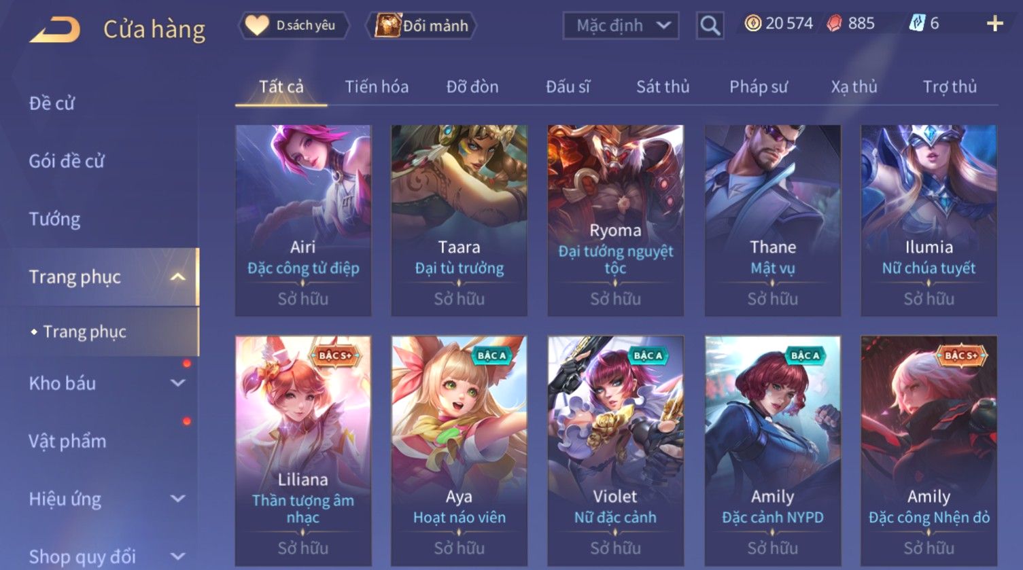Open the search magnifier icon

tap(710, 26)
